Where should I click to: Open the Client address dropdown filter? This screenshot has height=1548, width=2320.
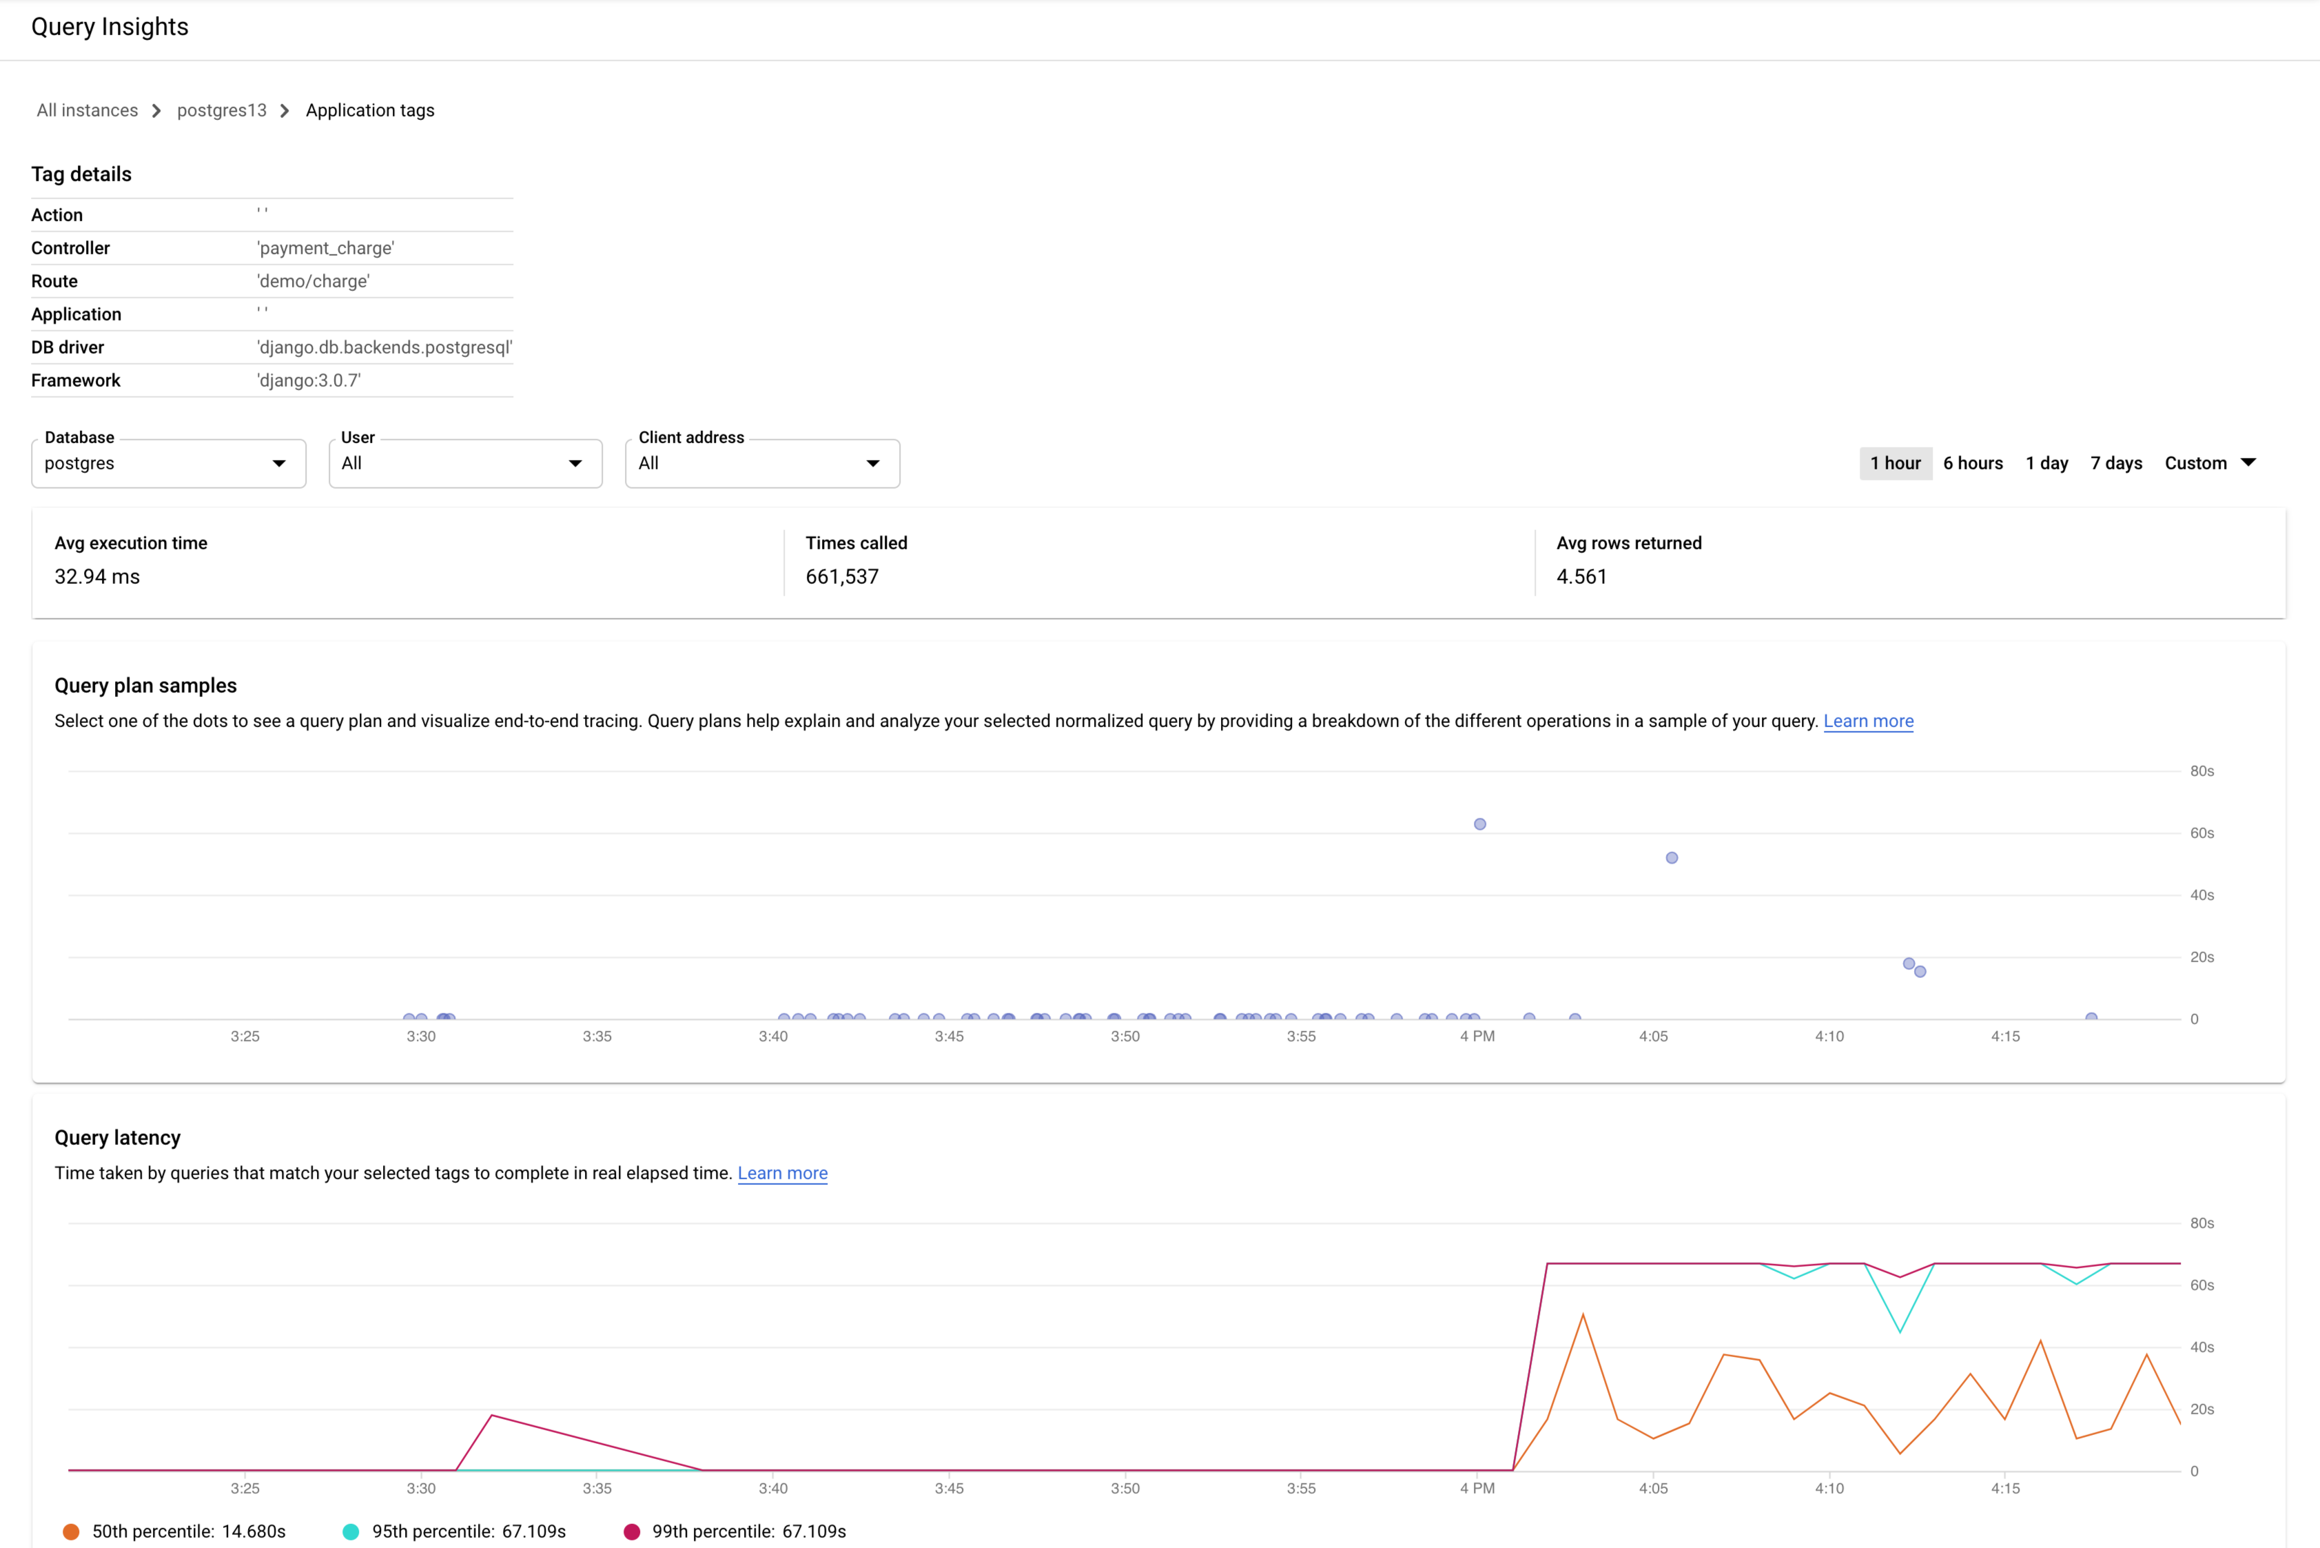point(762,463)
